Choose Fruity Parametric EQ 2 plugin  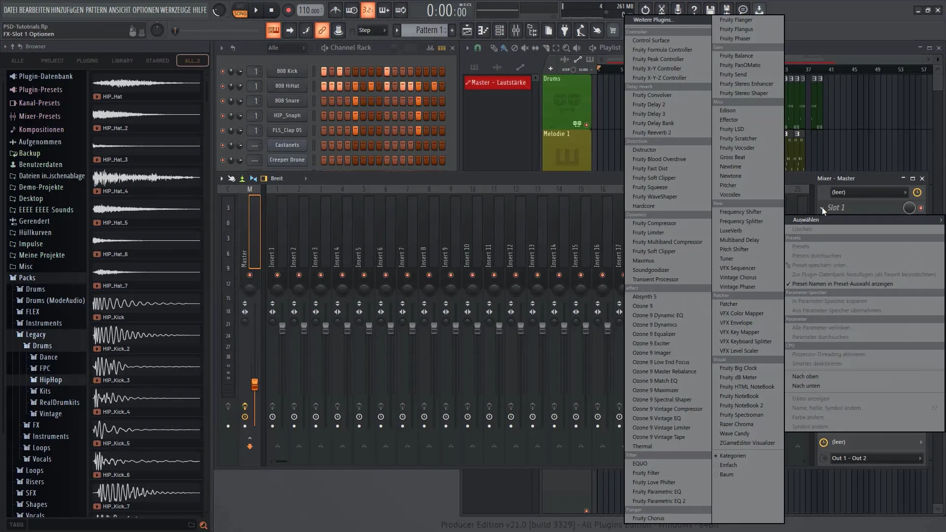pyautogui.click(x=659, y=501)
